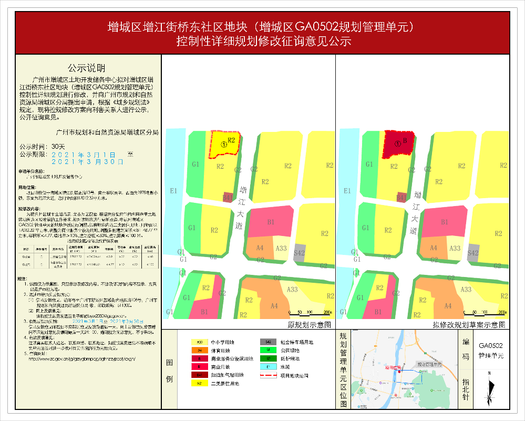Click the red header title line 增城区增江街桥东社区地块
525x421 pixels.
coord(262,27)
